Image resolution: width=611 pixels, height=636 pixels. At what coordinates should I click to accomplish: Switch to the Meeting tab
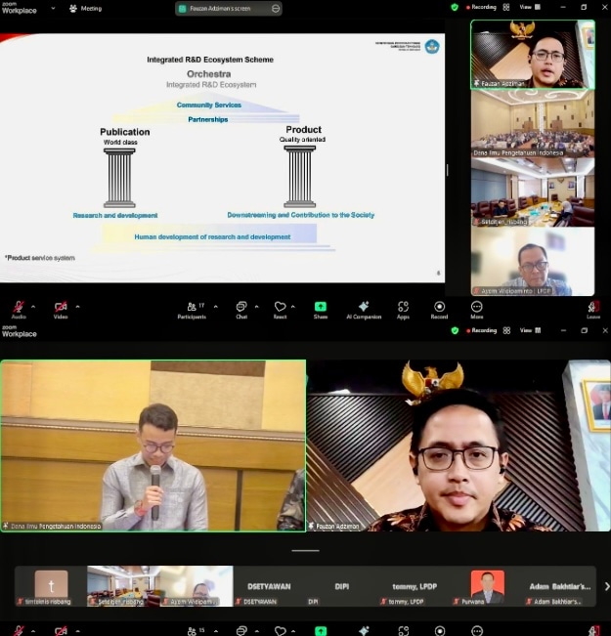click(85, 8)
